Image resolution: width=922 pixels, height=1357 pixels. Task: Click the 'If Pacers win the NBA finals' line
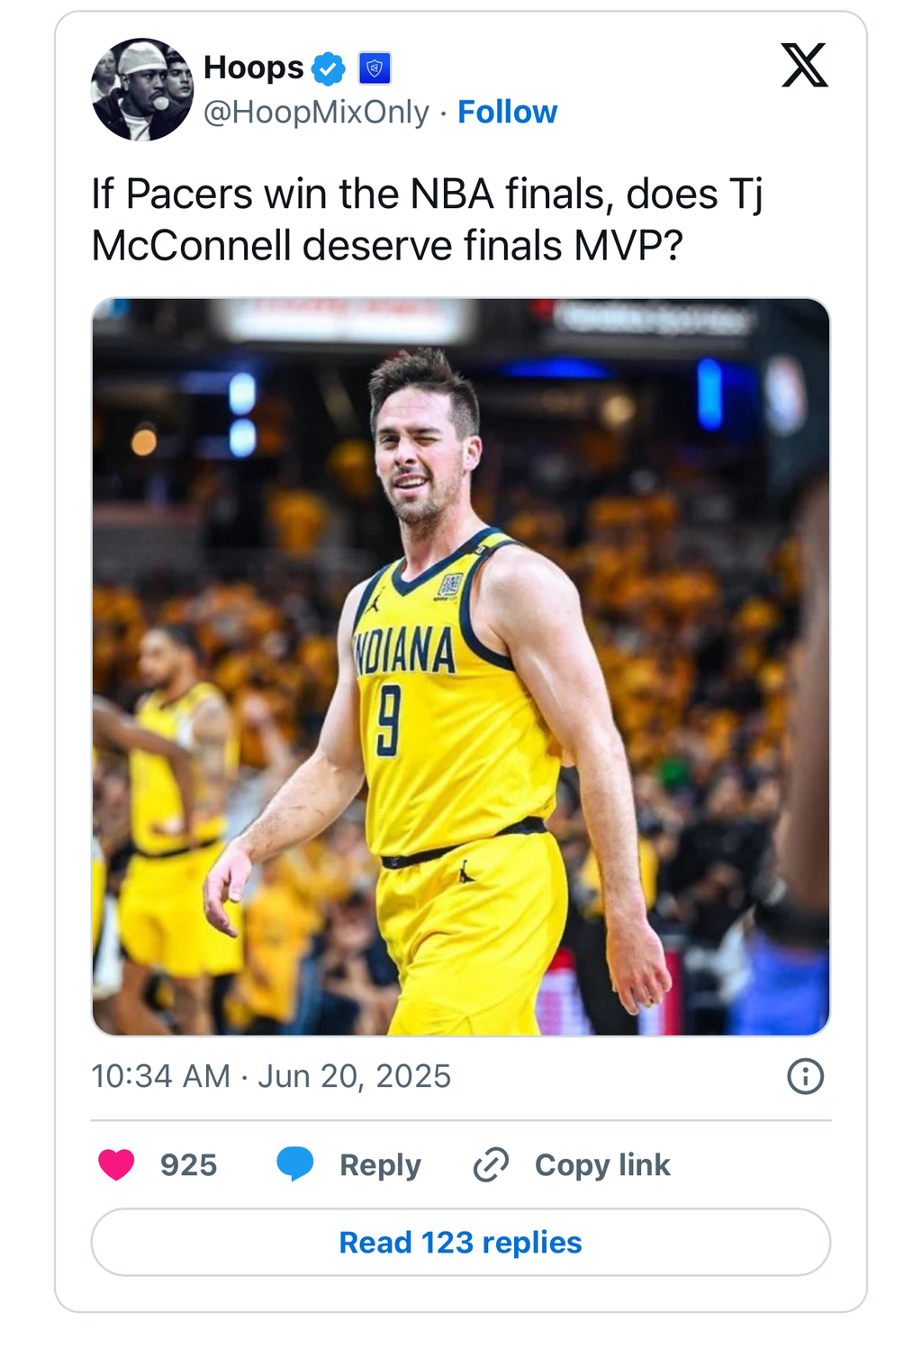(427, 195)
